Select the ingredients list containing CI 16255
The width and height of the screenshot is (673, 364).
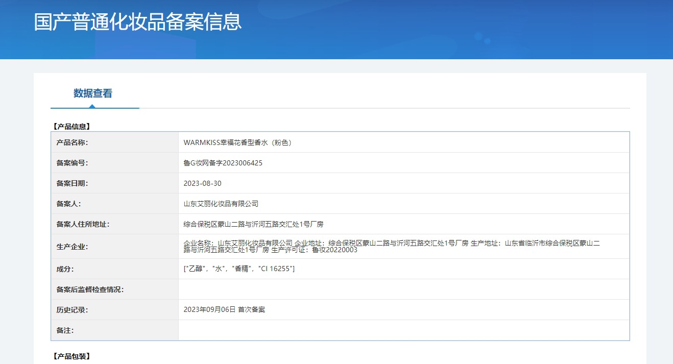(x=239, y=269)
